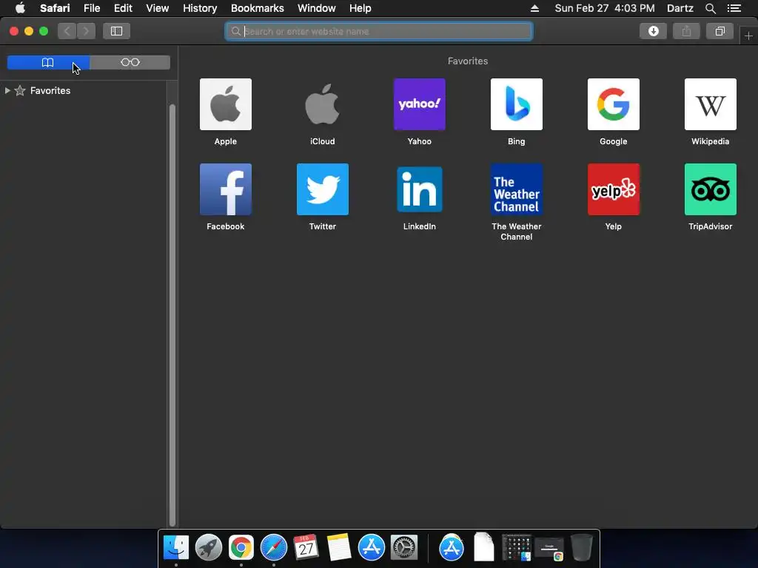758x568 pixels.
Task: Switch to the Bookmarks sidebar tab
Action: (x=48, y=62)
